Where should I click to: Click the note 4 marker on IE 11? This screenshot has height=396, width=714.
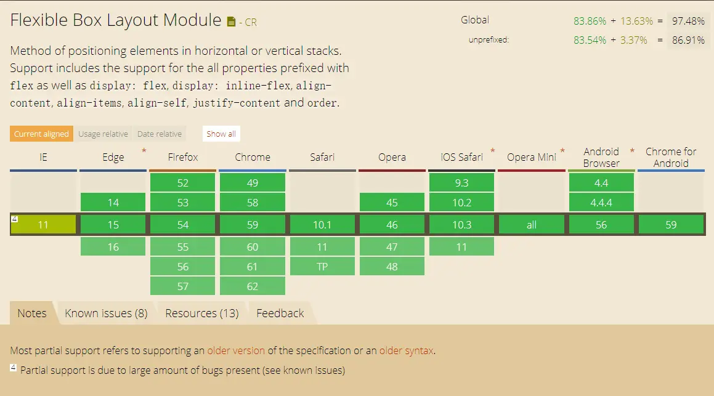(14, 218)
